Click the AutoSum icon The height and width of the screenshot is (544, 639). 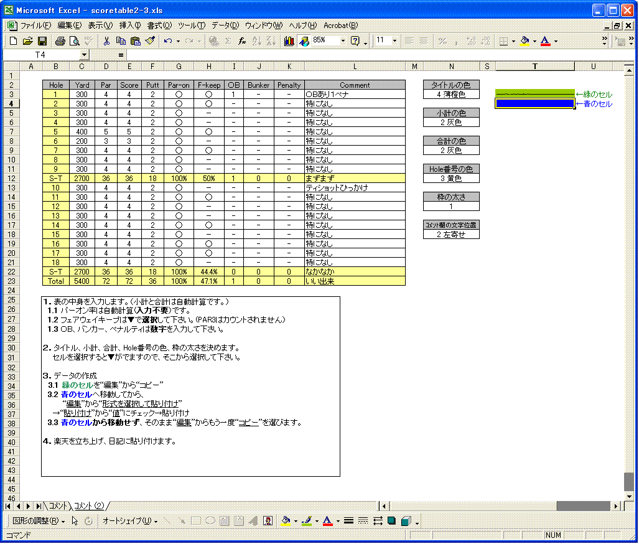point(227,41)
